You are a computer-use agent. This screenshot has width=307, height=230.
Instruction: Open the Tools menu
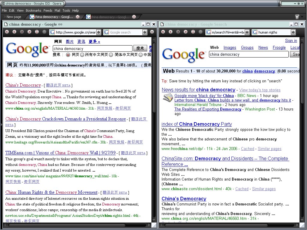pos(66,10)
